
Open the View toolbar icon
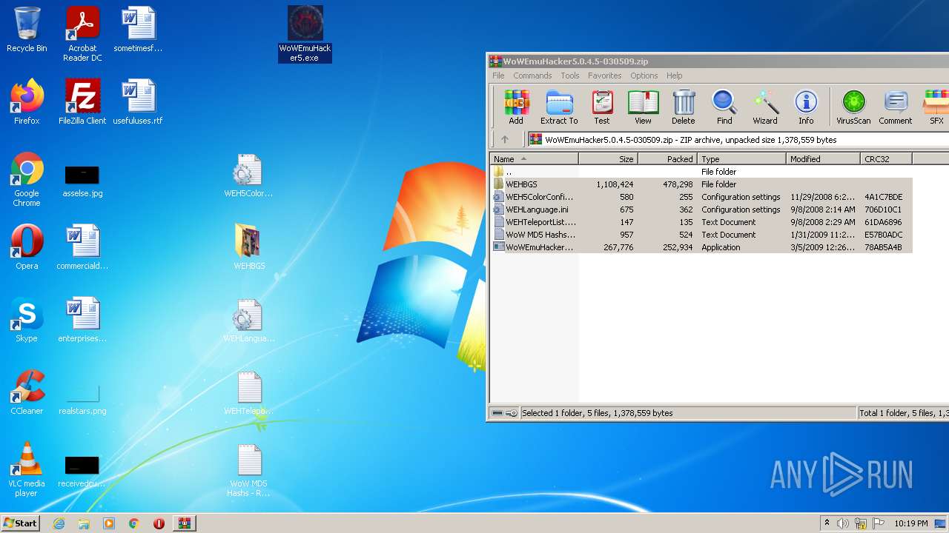pyautogui.click(x=643, y=107)
